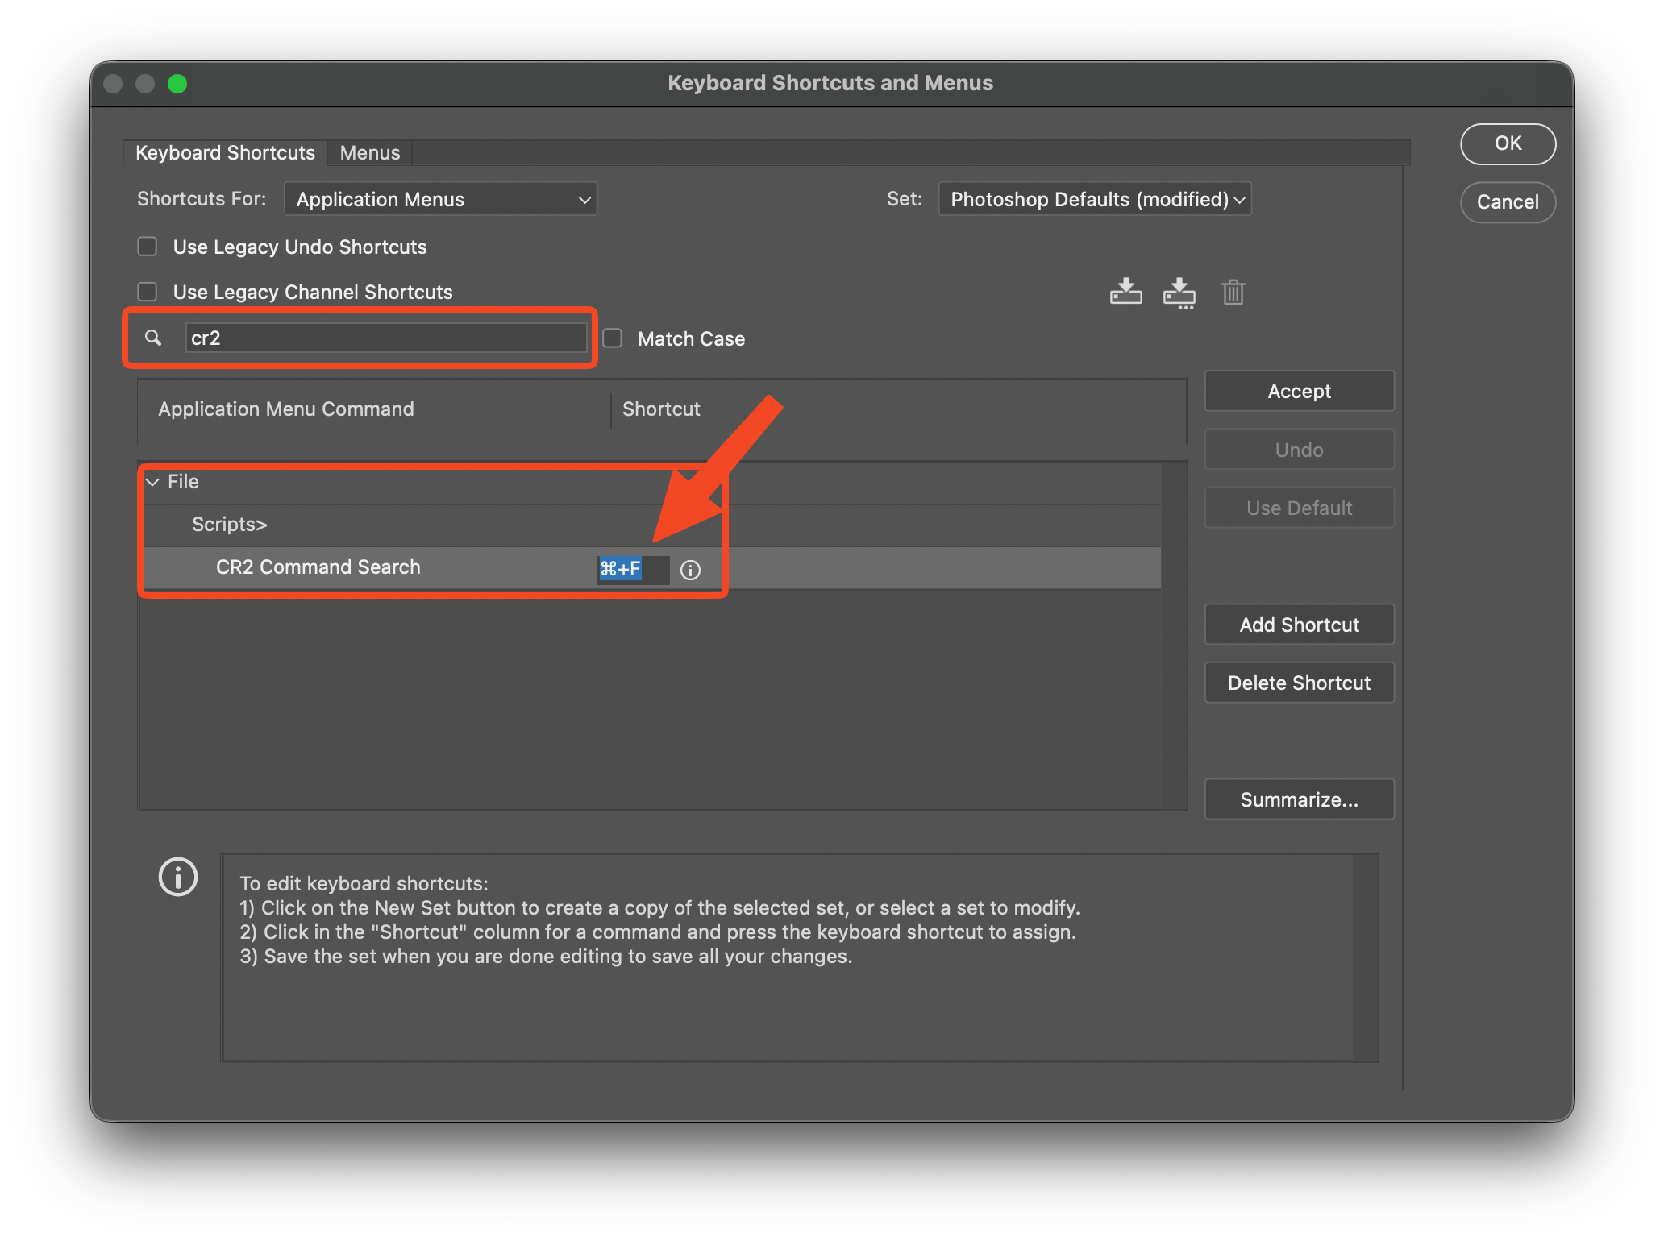Switch to the Menus tab
This screenshot has width=1664, height=1241.
pos(369,152)
